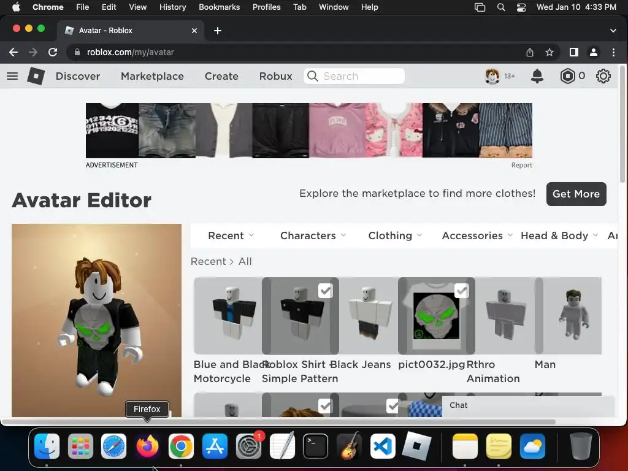Click the Get More button
Viewport: 628px width, 471px height.
(576, 194)
